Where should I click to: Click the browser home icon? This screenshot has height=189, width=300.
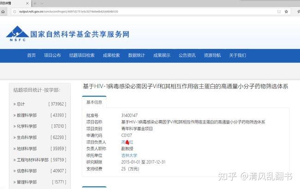[x=3, y=12]
